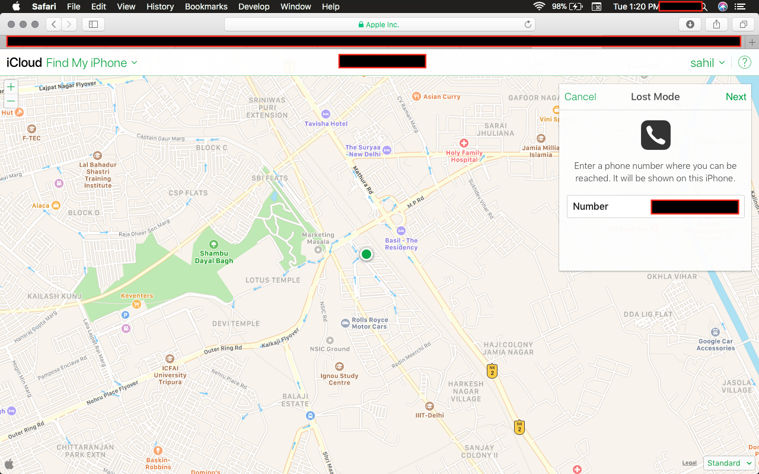This screenshot has height=474, width=759.
Task: Zoom out the map with minus button
Action: [11, 101]
